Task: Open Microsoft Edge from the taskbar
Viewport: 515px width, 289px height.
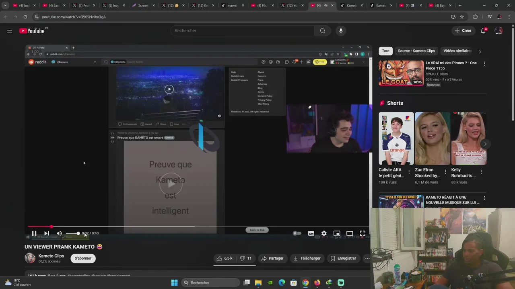Action: 282,283
